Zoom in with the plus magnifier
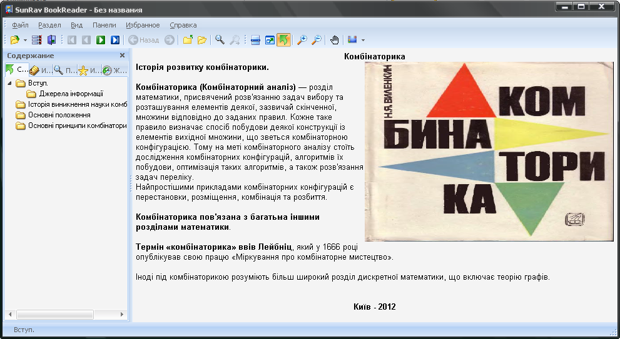The image size is (620, 339). coord(302,40)
